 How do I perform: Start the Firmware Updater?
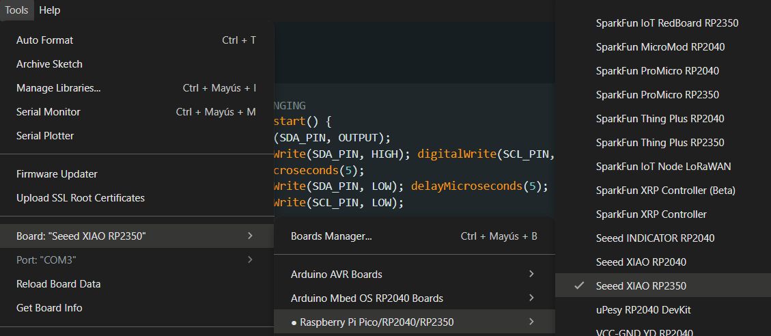(57, 174)
